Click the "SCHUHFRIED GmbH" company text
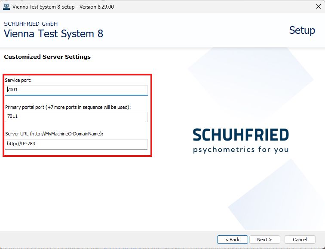 31,24
